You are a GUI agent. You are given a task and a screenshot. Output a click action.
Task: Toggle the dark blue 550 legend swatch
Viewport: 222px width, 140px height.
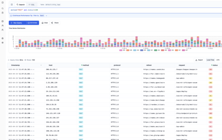pos(142,50)
